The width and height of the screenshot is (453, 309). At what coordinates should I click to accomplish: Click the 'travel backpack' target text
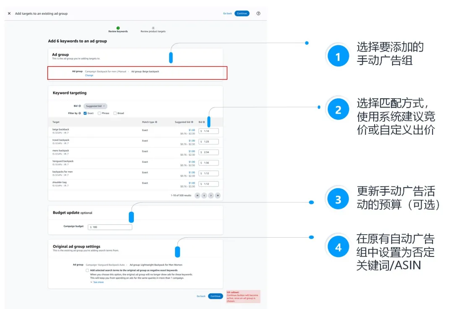click(x=61, y=140)
